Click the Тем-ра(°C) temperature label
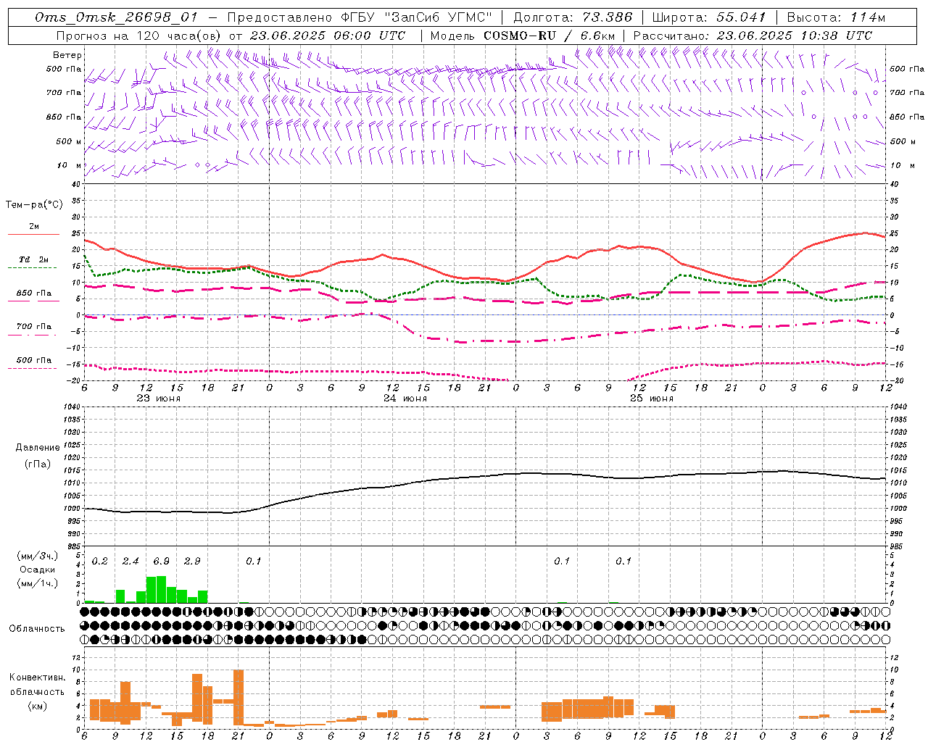The height and width of the screenshot is (742, 928). tap(34, 205)
